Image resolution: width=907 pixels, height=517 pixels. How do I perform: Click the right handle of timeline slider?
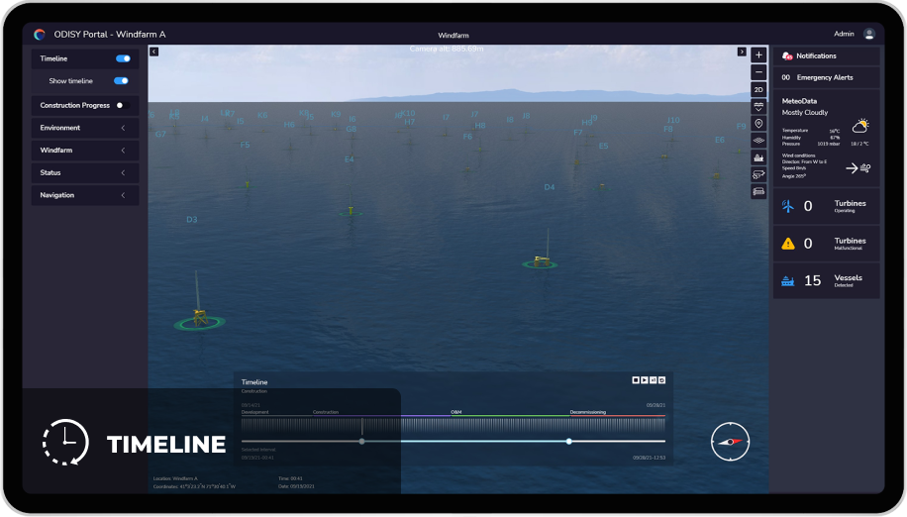point(569,441)
